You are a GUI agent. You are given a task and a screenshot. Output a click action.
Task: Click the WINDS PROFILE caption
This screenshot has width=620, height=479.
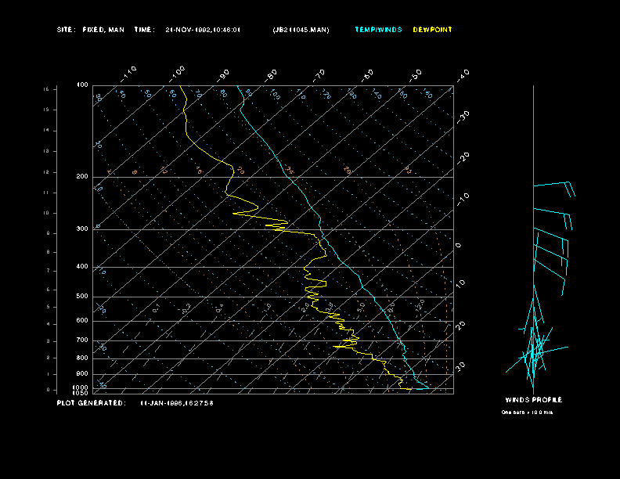coord(533,400)
